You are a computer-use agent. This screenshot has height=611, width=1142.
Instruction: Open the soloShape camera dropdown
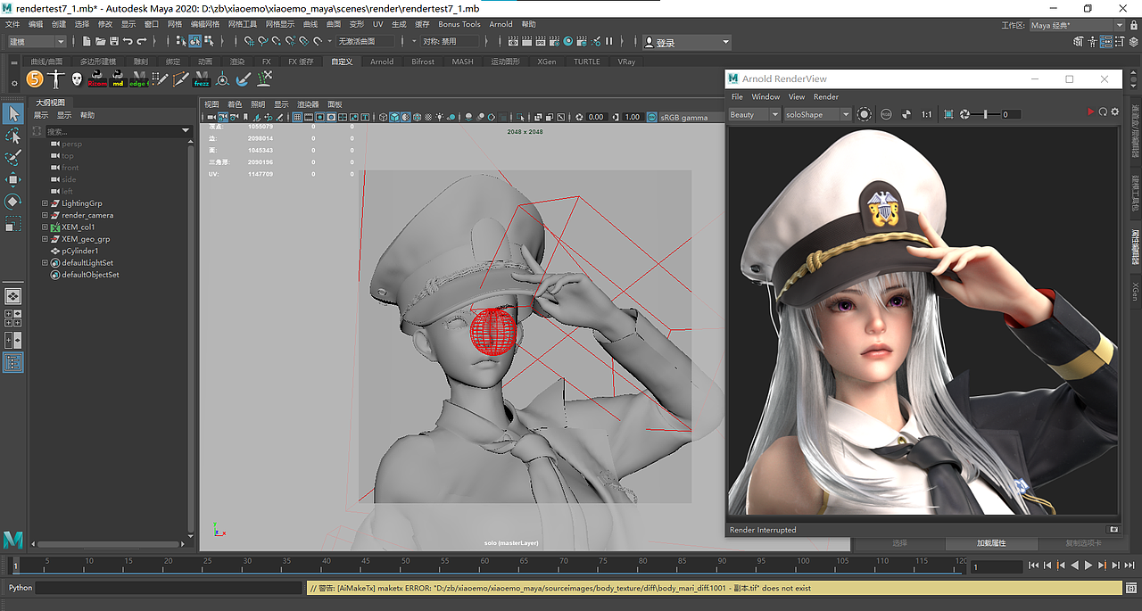click(817, 114)
